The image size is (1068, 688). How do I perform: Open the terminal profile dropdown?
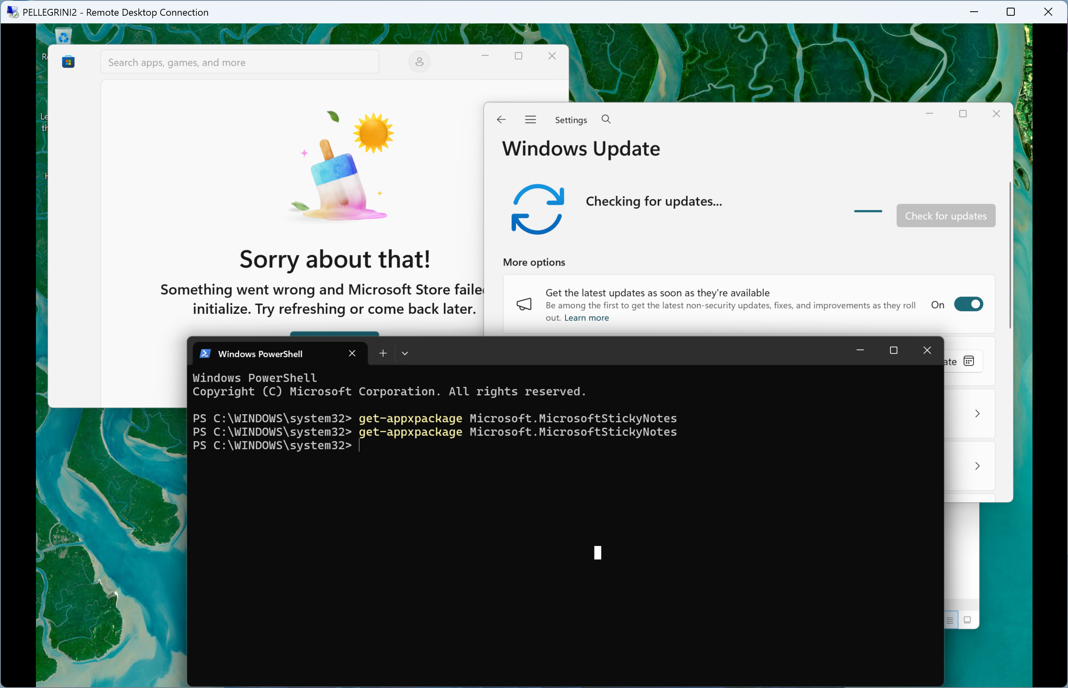click(405, 353)
